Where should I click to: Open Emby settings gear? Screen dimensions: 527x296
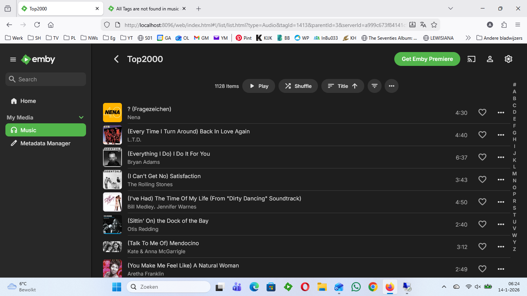[x=508, y=59]
